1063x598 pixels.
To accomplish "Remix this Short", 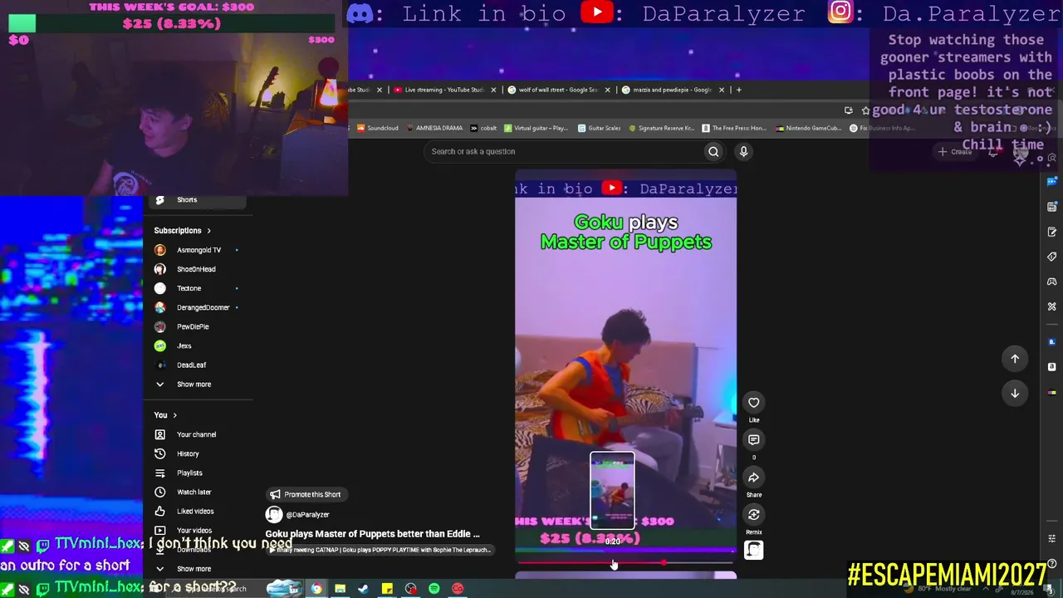I will point(753,515).
